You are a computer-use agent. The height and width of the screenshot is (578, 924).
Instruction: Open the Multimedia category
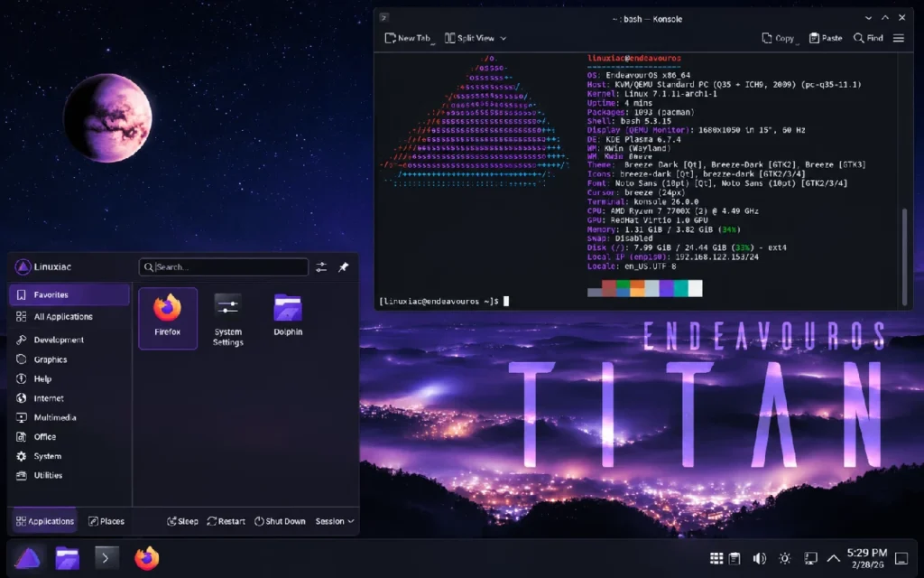pos(69,417)
